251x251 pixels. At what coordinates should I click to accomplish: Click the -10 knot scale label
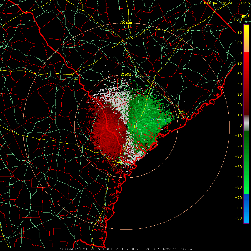click(238, 136)
